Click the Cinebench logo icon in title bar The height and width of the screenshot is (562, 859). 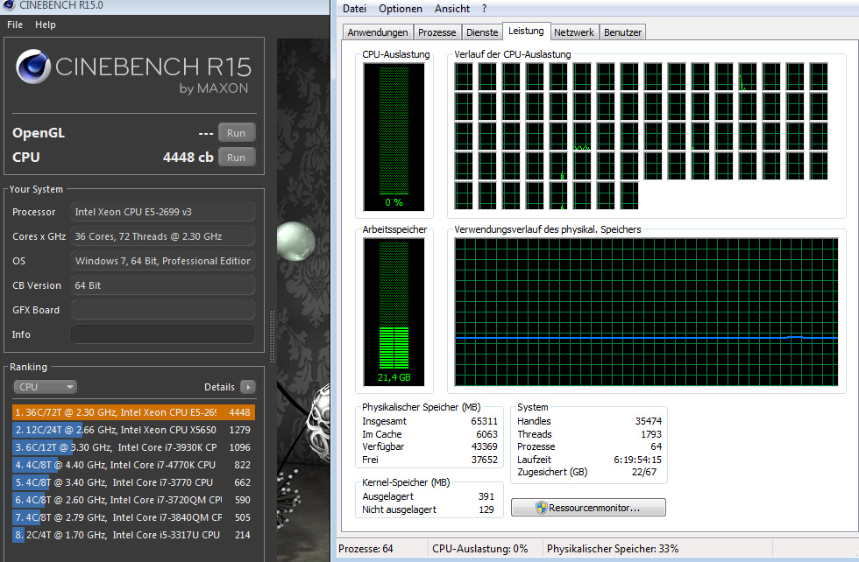click(x=9, y=5)
